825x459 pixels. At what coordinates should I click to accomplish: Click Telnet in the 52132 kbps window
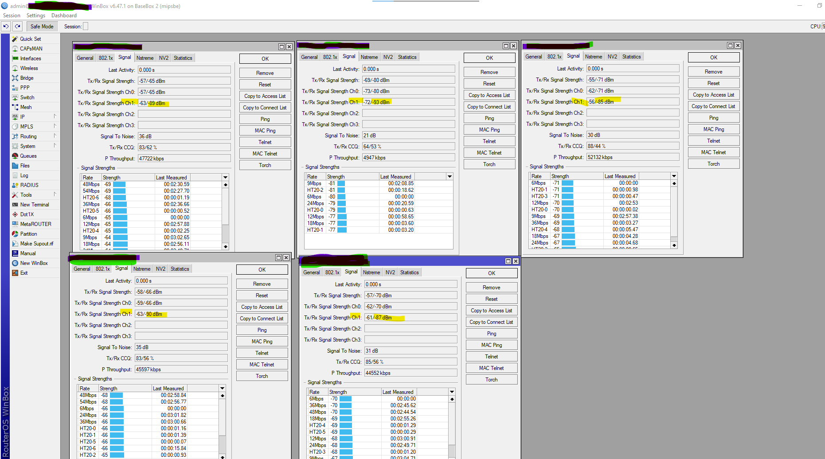[x=714, y=141]
